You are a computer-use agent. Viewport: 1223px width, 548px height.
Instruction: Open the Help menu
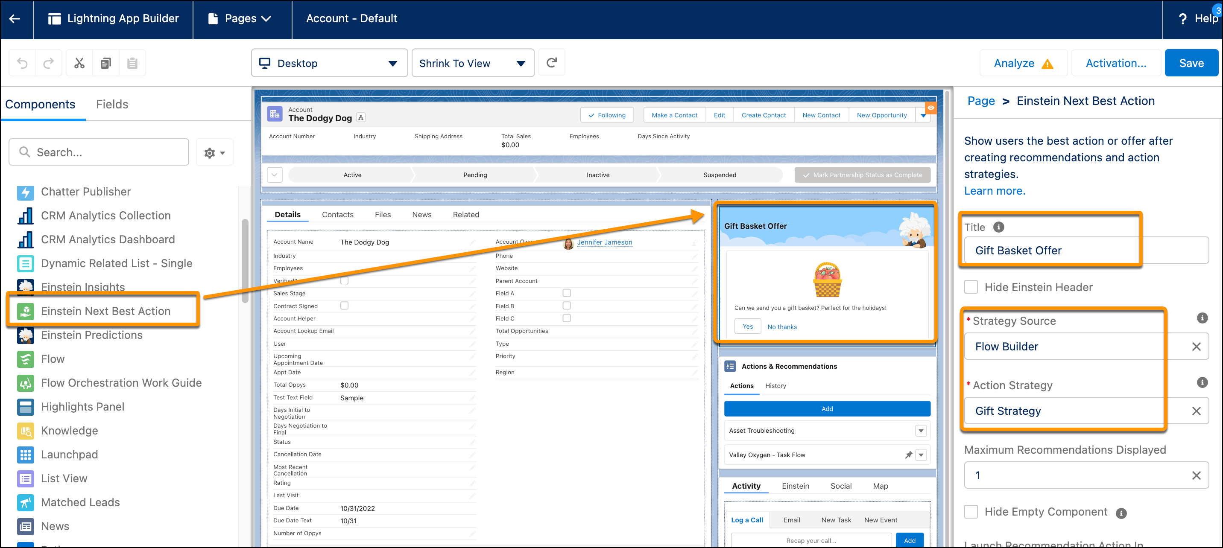click(x=1198, y=18)
